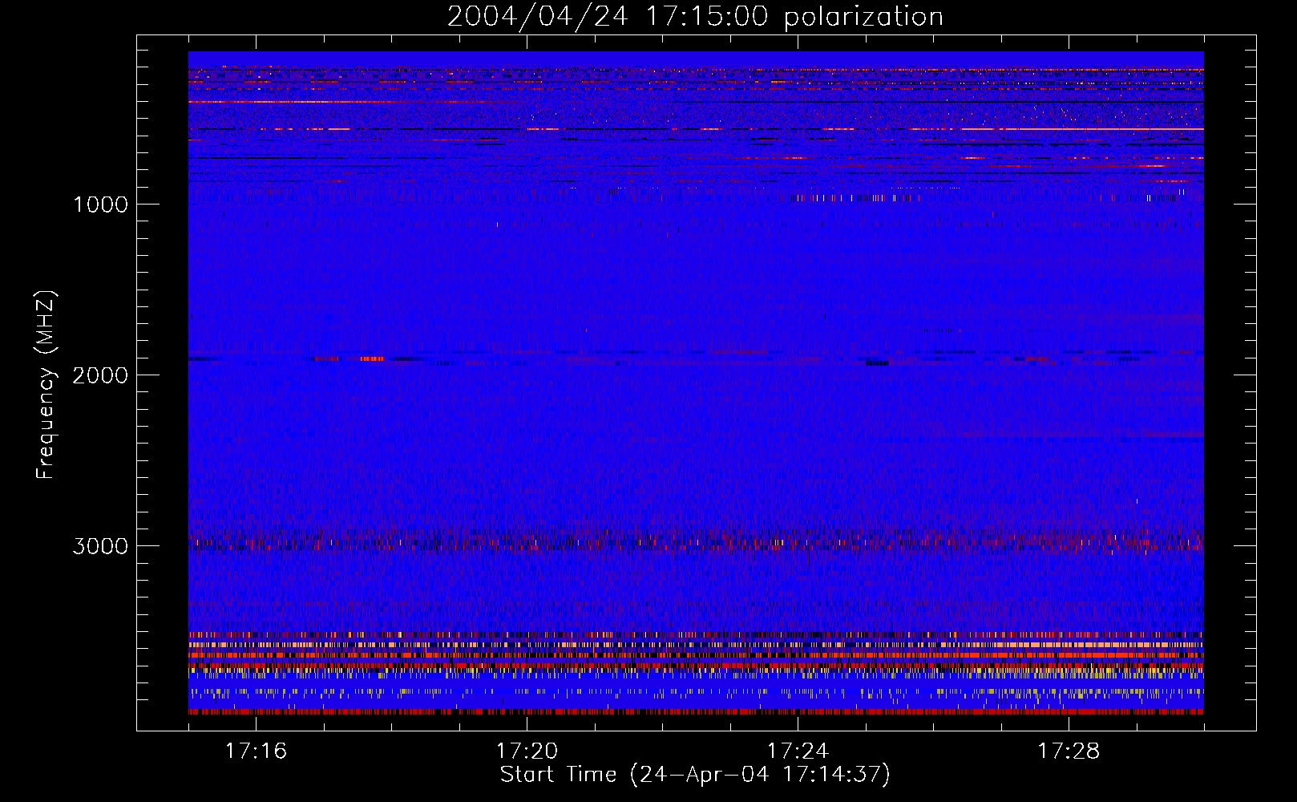The image size is (1297, 802).
Task: Click the 17:24 time tick label
Action: pos(798,751)
